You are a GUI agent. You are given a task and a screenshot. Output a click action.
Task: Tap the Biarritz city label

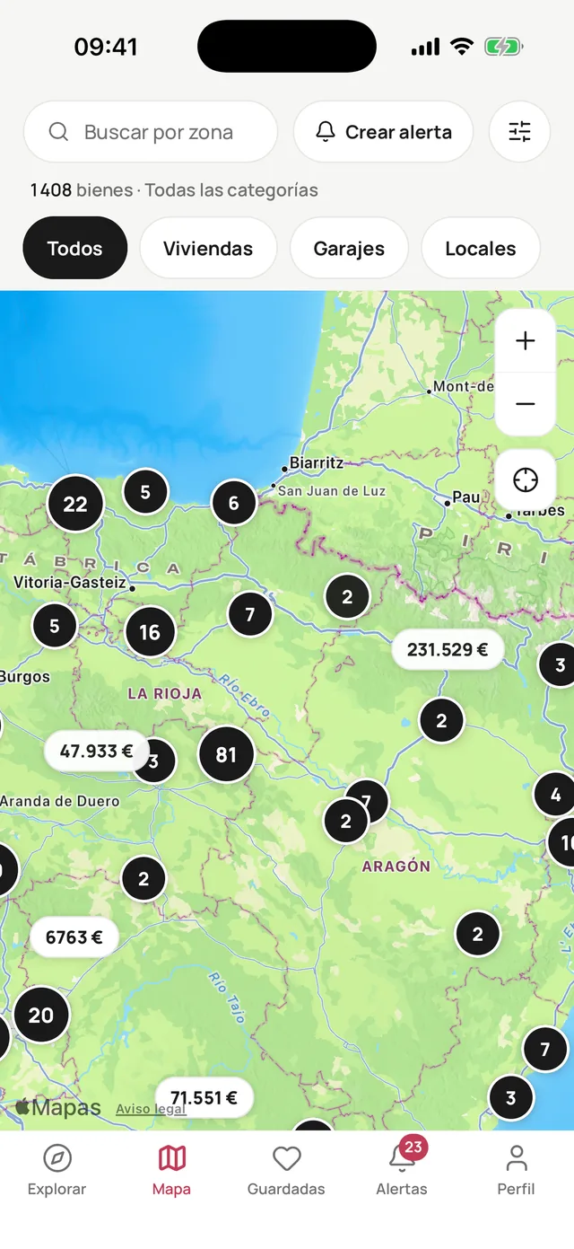point(317,462)
